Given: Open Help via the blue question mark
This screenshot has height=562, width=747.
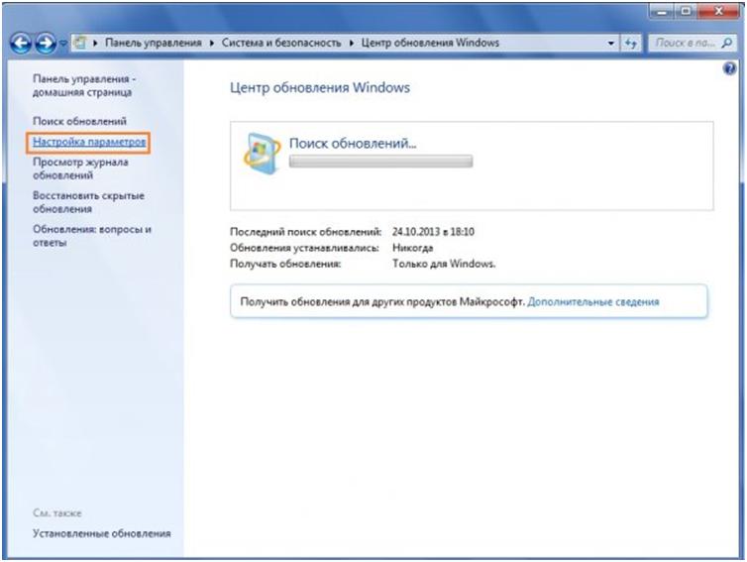Looking at the screenshot, I should (x=729, y=68).
